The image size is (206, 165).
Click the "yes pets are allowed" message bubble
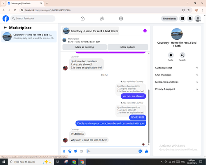(x=133, y=96)
